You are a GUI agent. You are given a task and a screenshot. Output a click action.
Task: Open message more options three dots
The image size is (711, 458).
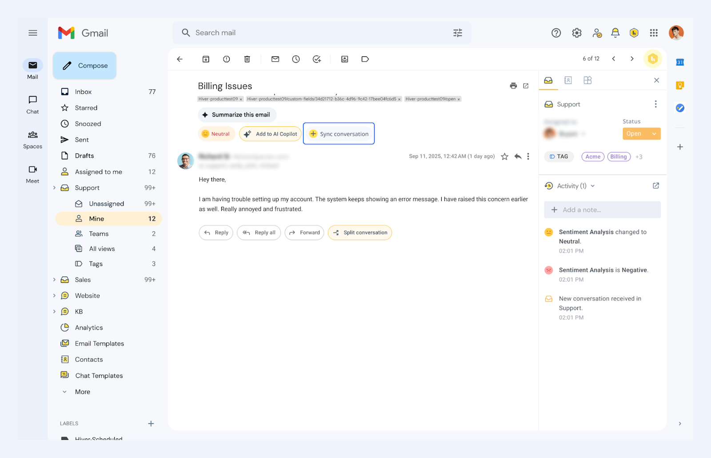click(528, 157)
